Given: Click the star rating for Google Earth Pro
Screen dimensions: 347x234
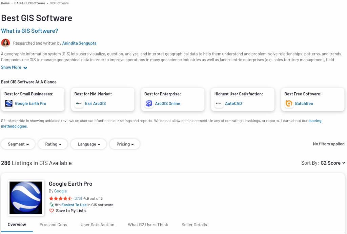Looking at the screenshot, I should pos(60,198).
